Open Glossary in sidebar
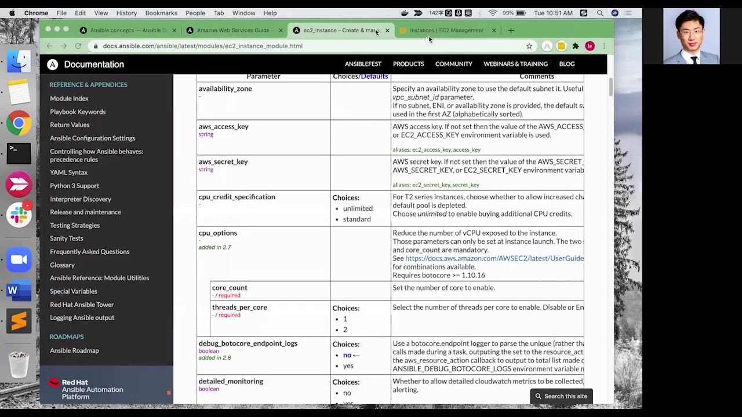 pos(62,265)
